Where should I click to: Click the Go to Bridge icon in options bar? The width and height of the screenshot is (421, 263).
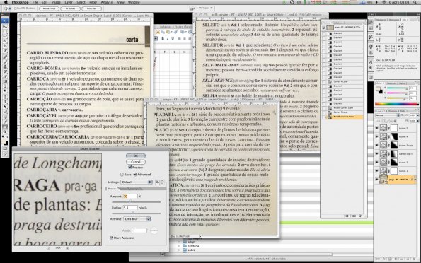pyautogui.click(x=192, y=8)
